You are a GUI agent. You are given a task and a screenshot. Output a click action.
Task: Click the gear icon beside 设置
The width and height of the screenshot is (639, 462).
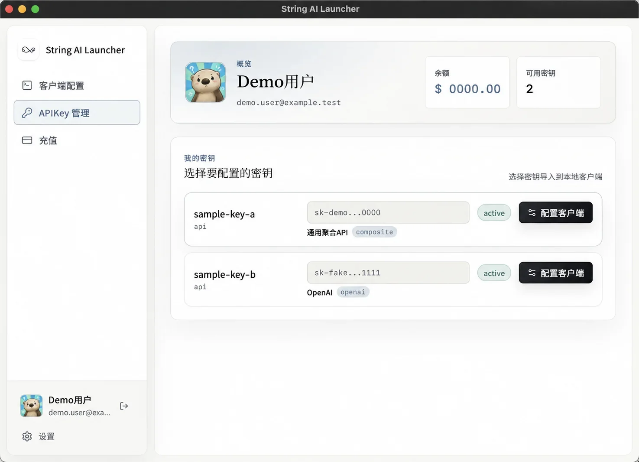click(x=27, y=436)
